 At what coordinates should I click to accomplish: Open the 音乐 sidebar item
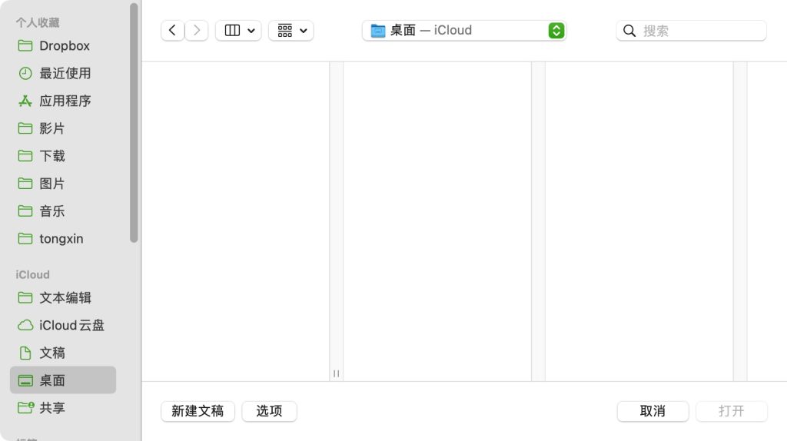pos(52,211)
